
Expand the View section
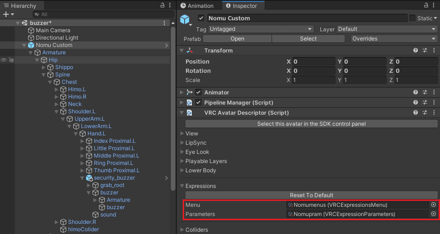(182, 134)
